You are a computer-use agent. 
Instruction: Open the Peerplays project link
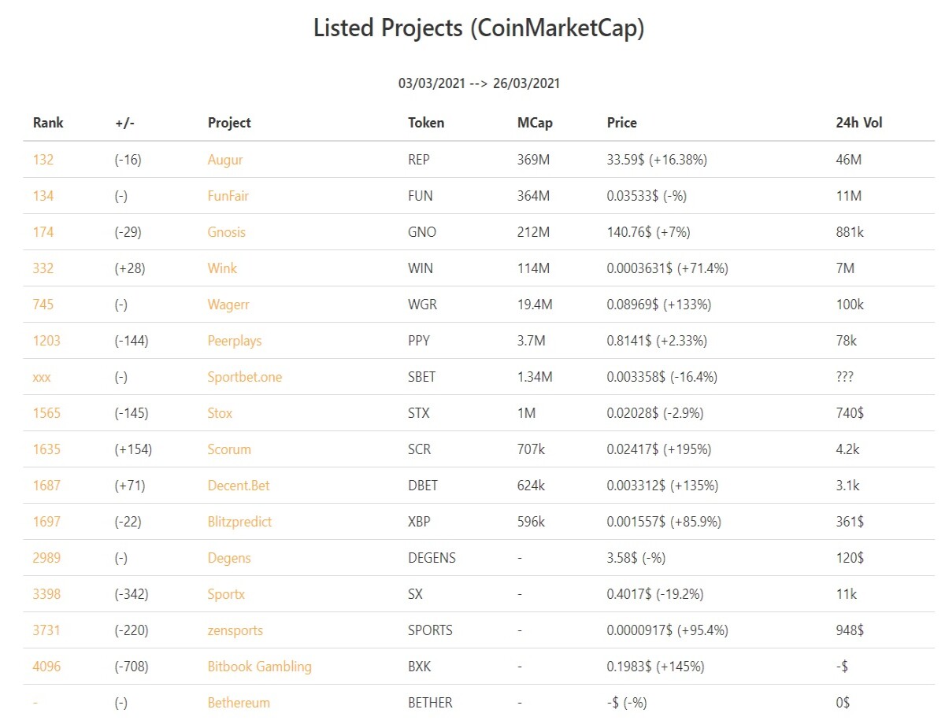coord(235,341)
